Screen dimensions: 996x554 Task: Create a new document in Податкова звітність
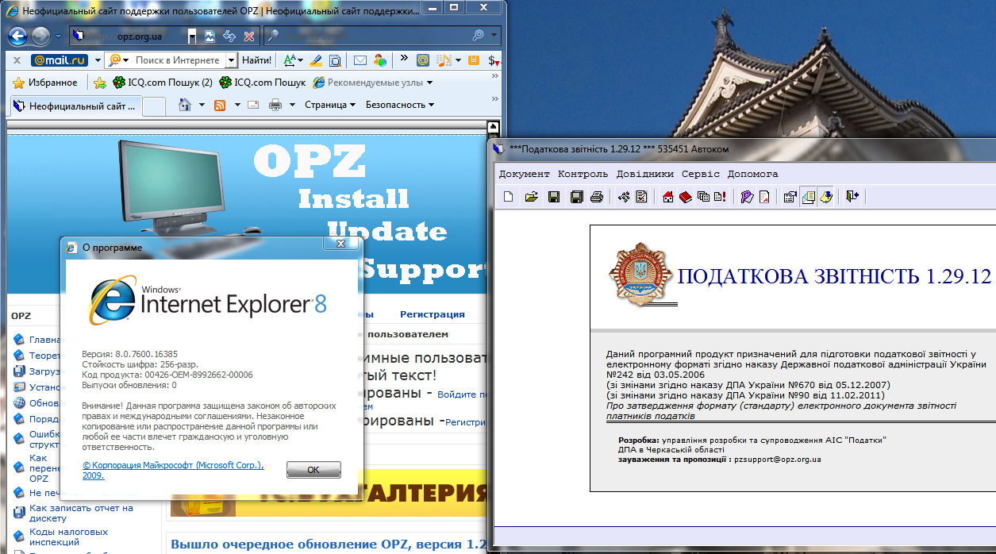click(509, 197)
